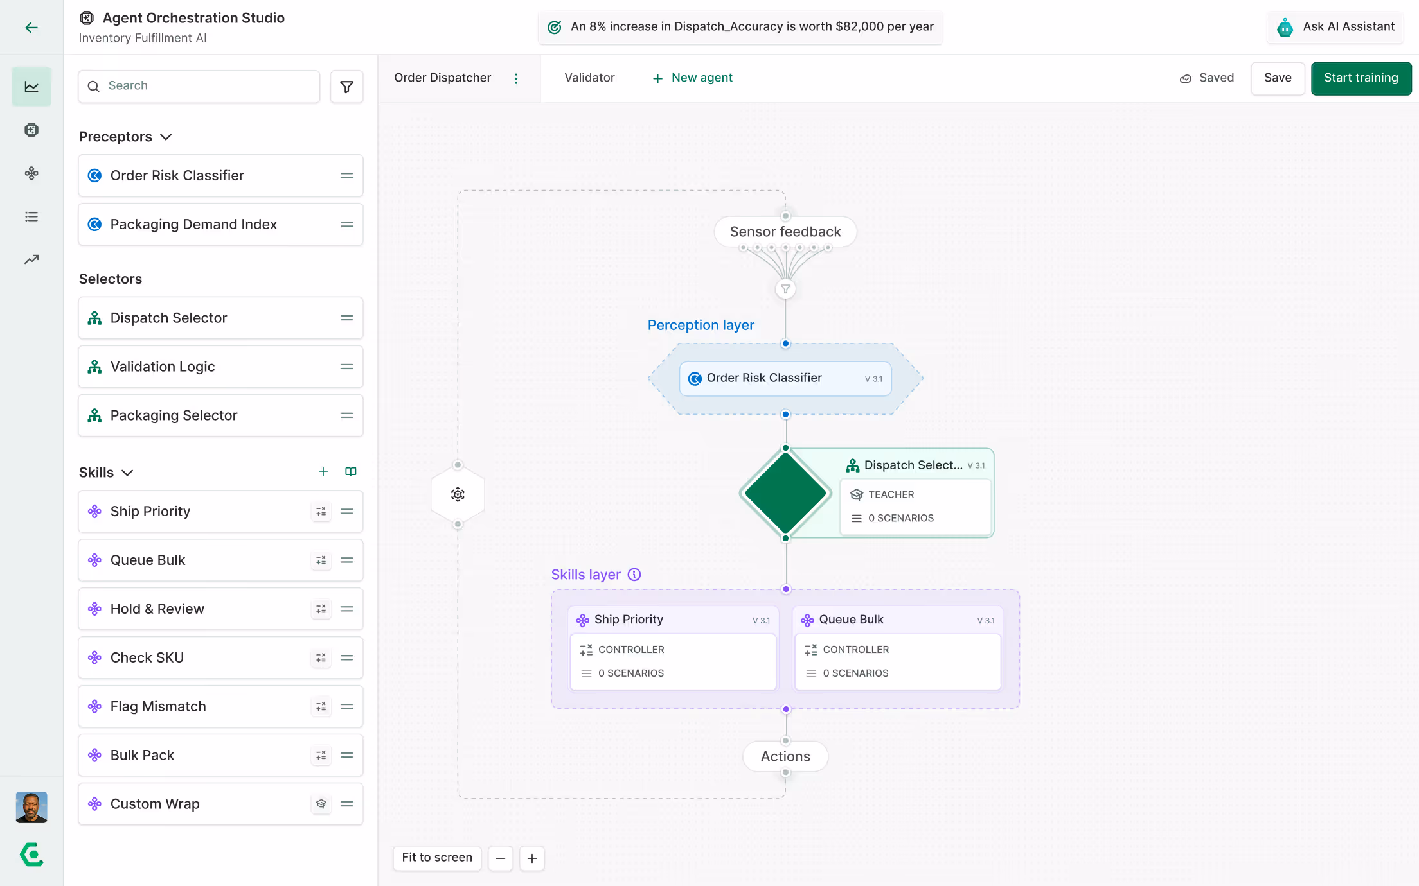Open the chart analytics sidebar icon
This screenshot has width=1419, height=886.
(x=31, y=87)
